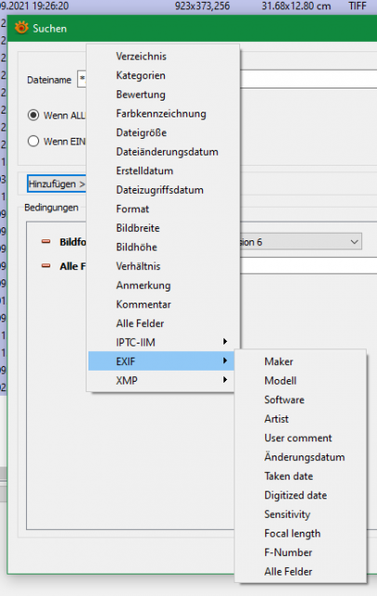Pick F-Number from EXIF submenu
The image size is (377, 596).
point(288,552)
